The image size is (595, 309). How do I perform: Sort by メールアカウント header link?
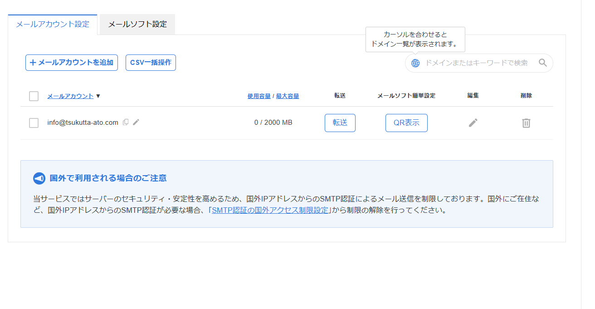pyautogui.click(x=70, y=96)
